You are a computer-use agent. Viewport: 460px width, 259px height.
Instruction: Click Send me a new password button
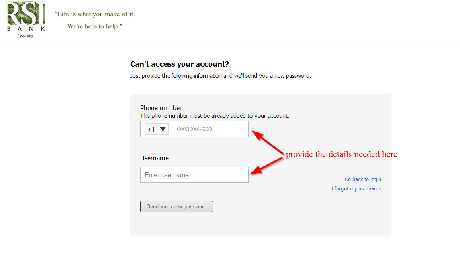176,206
